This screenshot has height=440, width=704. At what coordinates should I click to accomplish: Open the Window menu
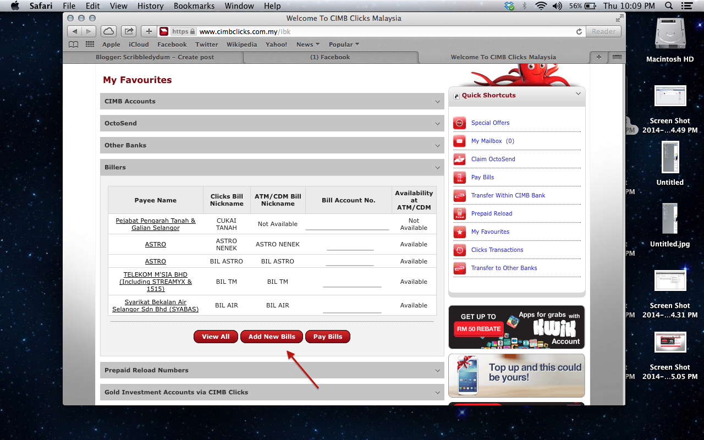point(240,6)
